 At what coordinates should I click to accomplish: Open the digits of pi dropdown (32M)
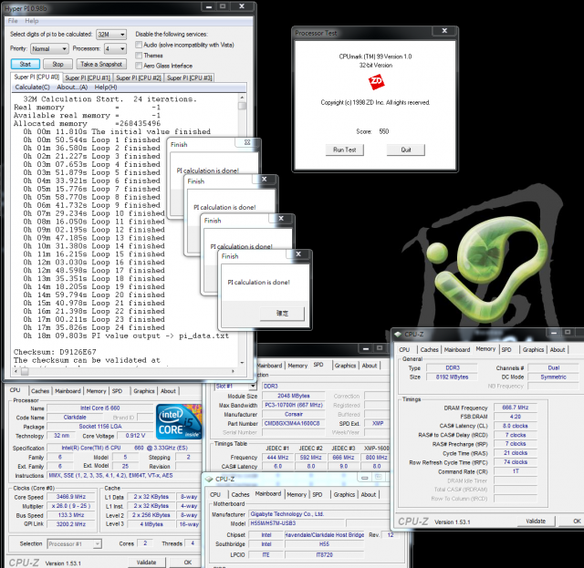pos(111,35)
